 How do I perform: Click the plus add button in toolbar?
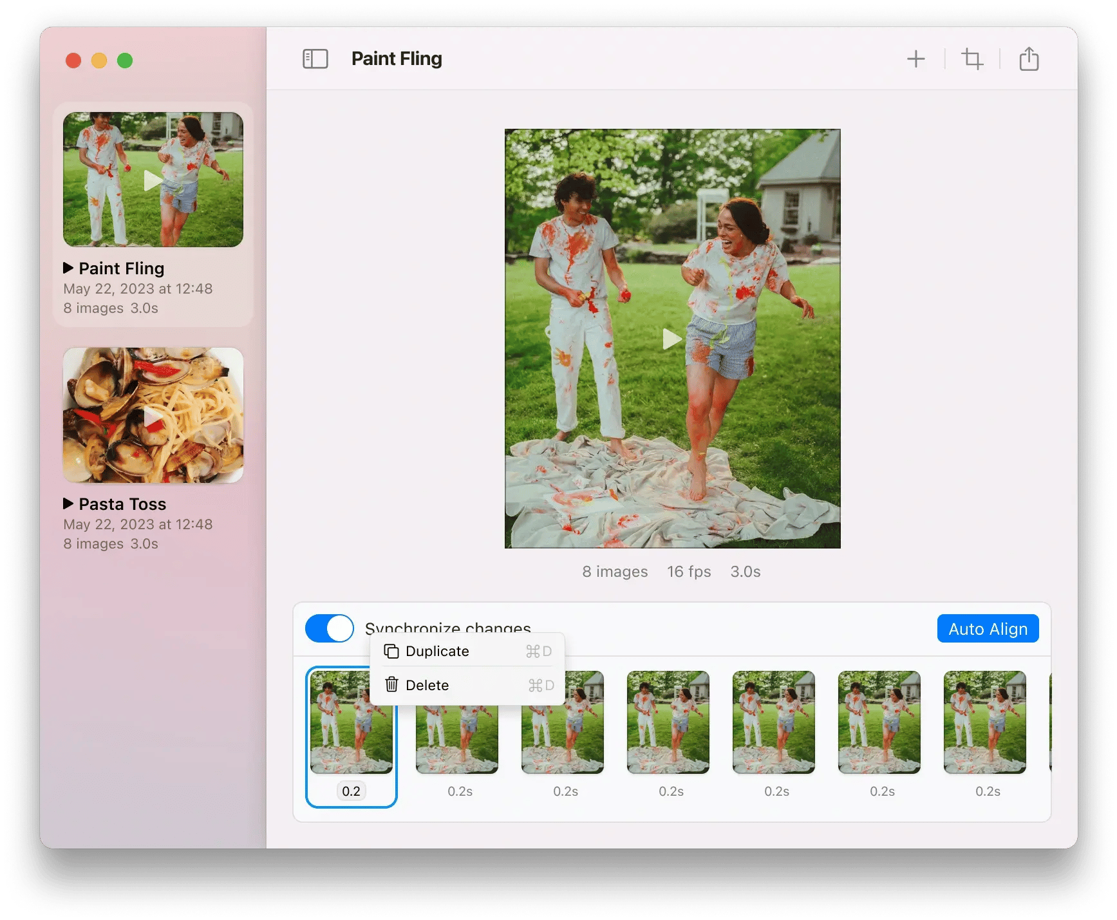915,59
